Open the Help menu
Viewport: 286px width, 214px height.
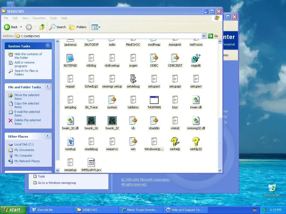pyautogui.click(x=64, y=18)
